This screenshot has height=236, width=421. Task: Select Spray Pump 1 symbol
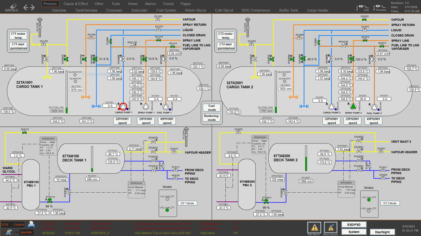click(x=146, y=106)
